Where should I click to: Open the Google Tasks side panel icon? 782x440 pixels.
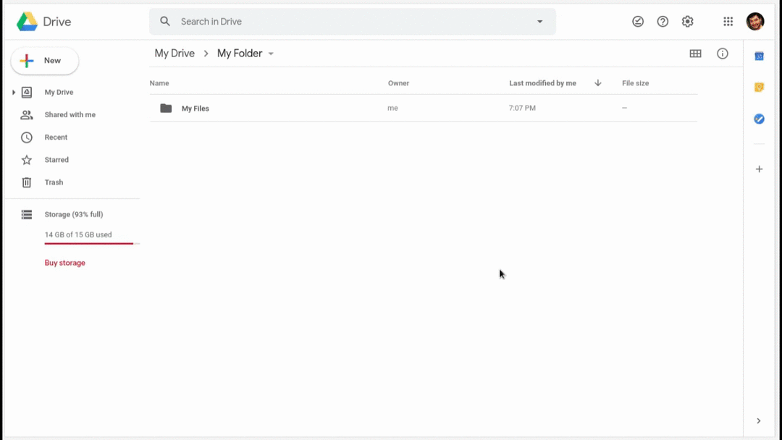click(759, 119)
